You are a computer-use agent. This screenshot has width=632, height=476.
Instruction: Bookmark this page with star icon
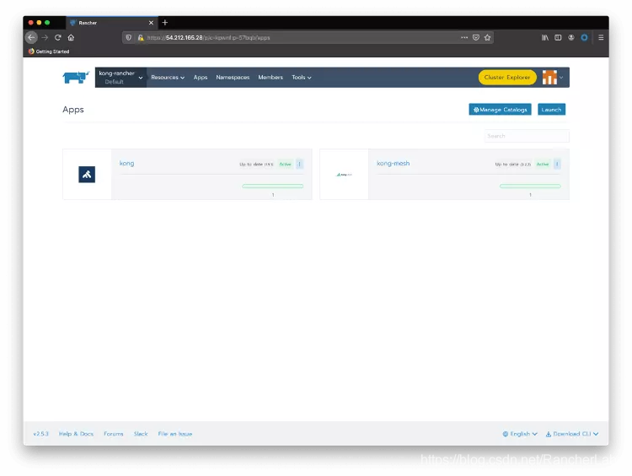pyautogui.click(x=487, y=37)
